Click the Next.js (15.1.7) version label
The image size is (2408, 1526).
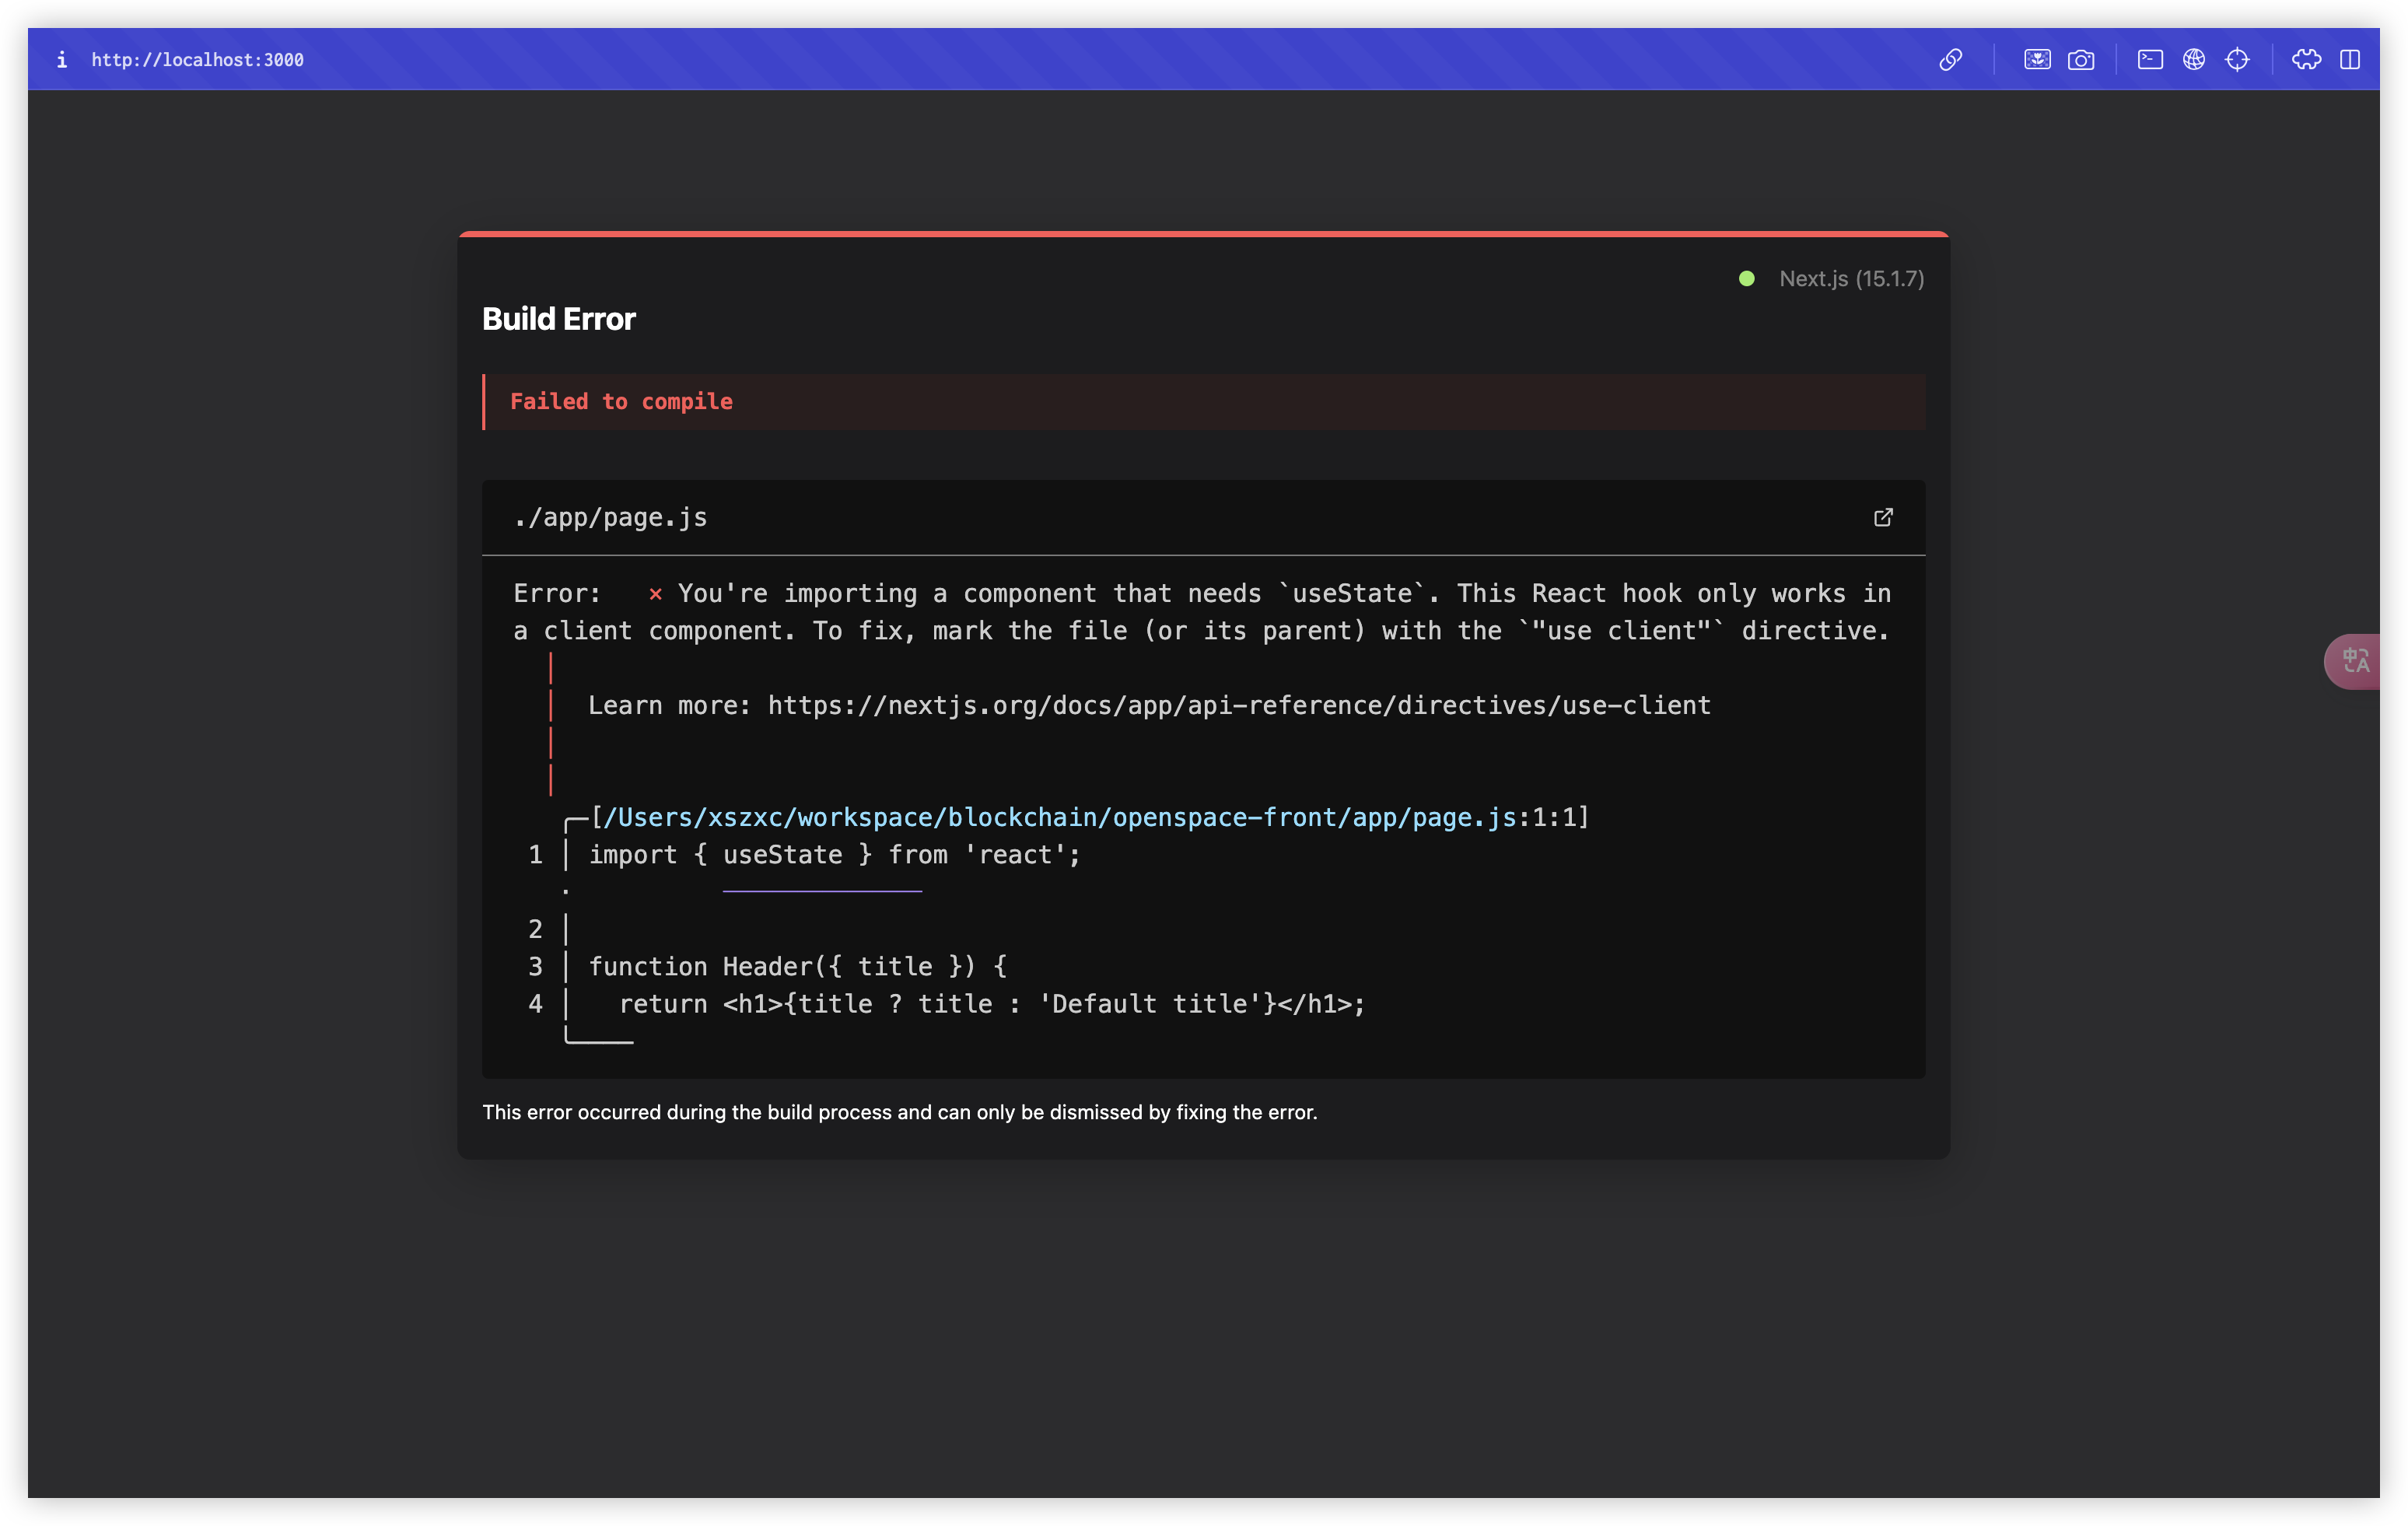[1851, 279]
